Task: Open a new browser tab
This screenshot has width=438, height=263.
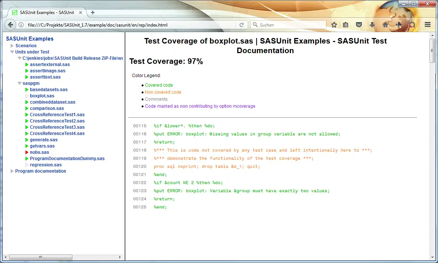Action: (93, 12)
